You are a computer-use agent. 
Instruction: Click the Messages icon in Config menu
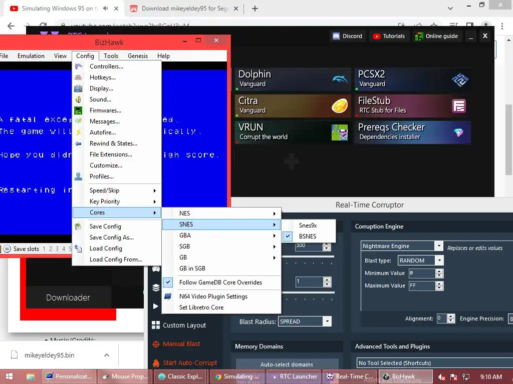(78, 121)
